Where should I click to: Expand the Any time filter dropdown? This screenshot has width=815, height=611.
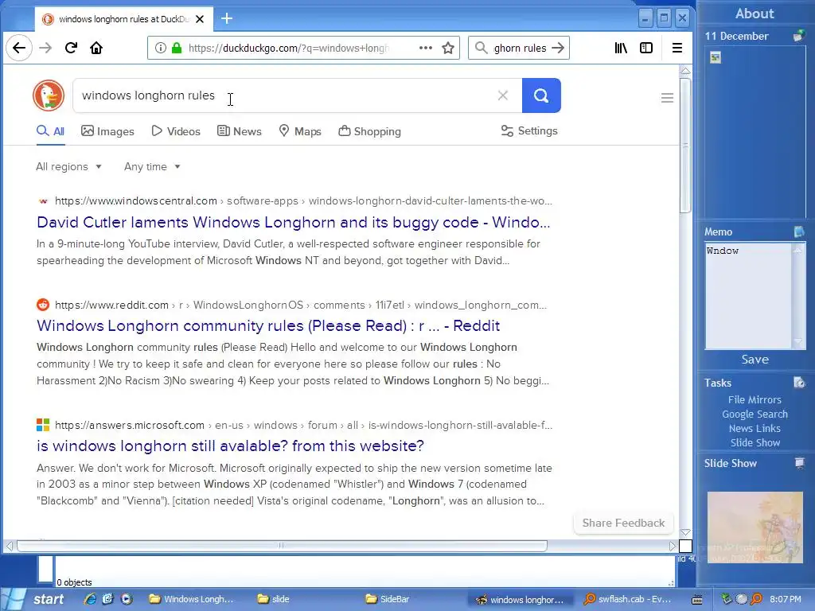[x=152, y=167]
